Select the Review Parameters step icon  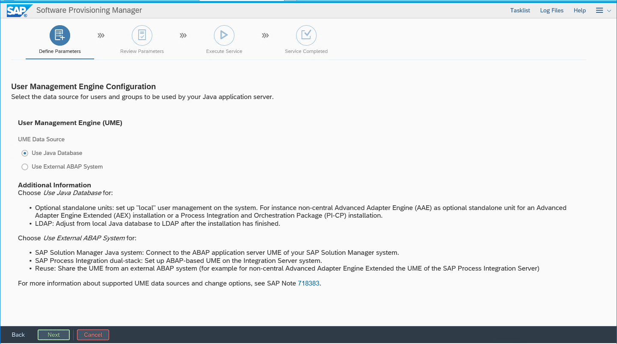(142, 35)
